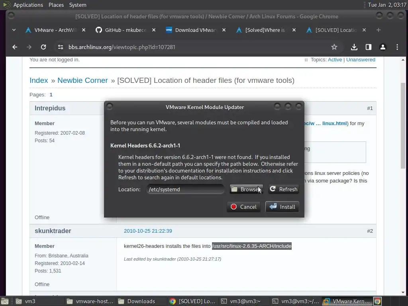This screenshot has height=306, width=408.
Task: Open a new Chrome tab
Action: 379,30
